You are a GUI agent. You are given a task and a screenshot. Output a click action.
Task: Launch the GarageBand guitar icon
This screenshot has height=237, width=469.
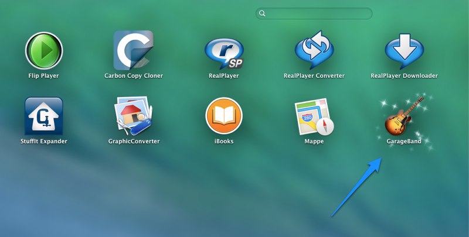404,116
